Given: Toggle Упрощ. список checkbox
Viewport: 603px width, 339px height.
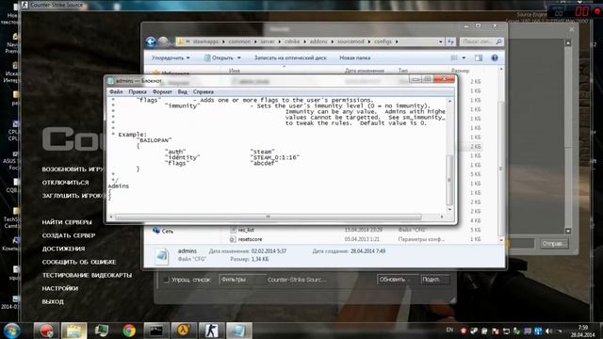Looking at the screenshot, I should point(166,280).
